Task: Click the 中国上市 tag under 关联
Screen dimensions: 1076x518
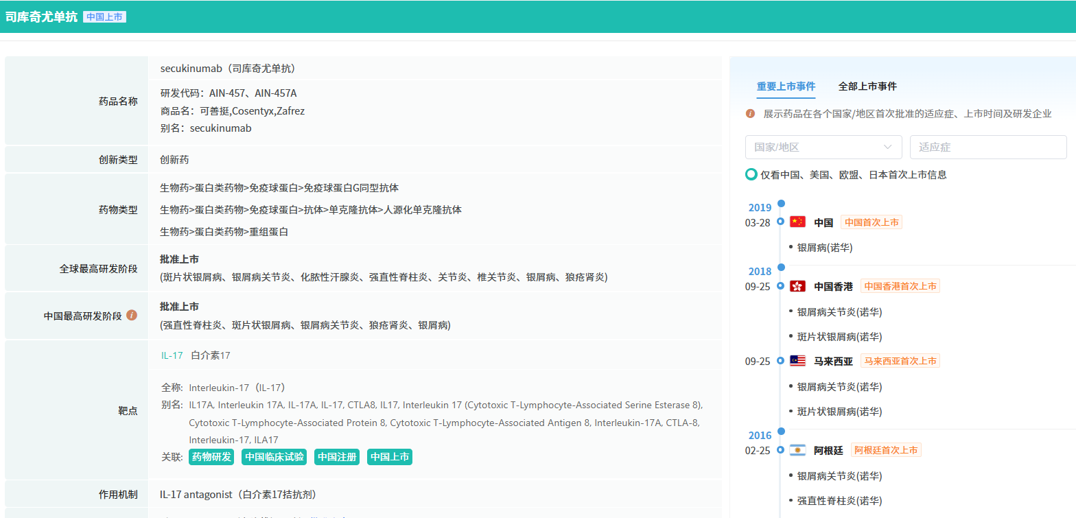Action: 390,457
